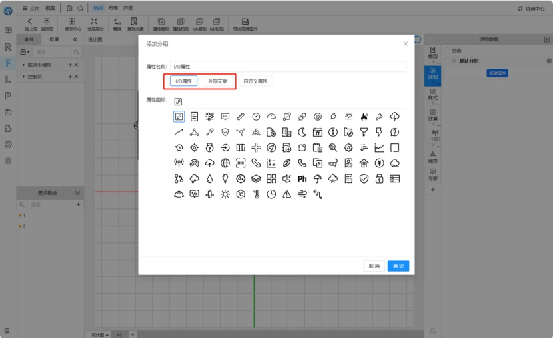The height and width of the screenshot is (339, 553).
Task: Collapse the 需求链接 panel section
Action: tap(77, 193)
